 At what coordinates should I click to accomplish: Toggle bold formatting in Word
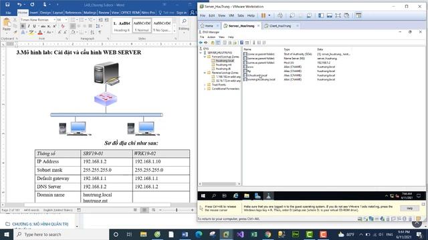click(x=23, y=26)
